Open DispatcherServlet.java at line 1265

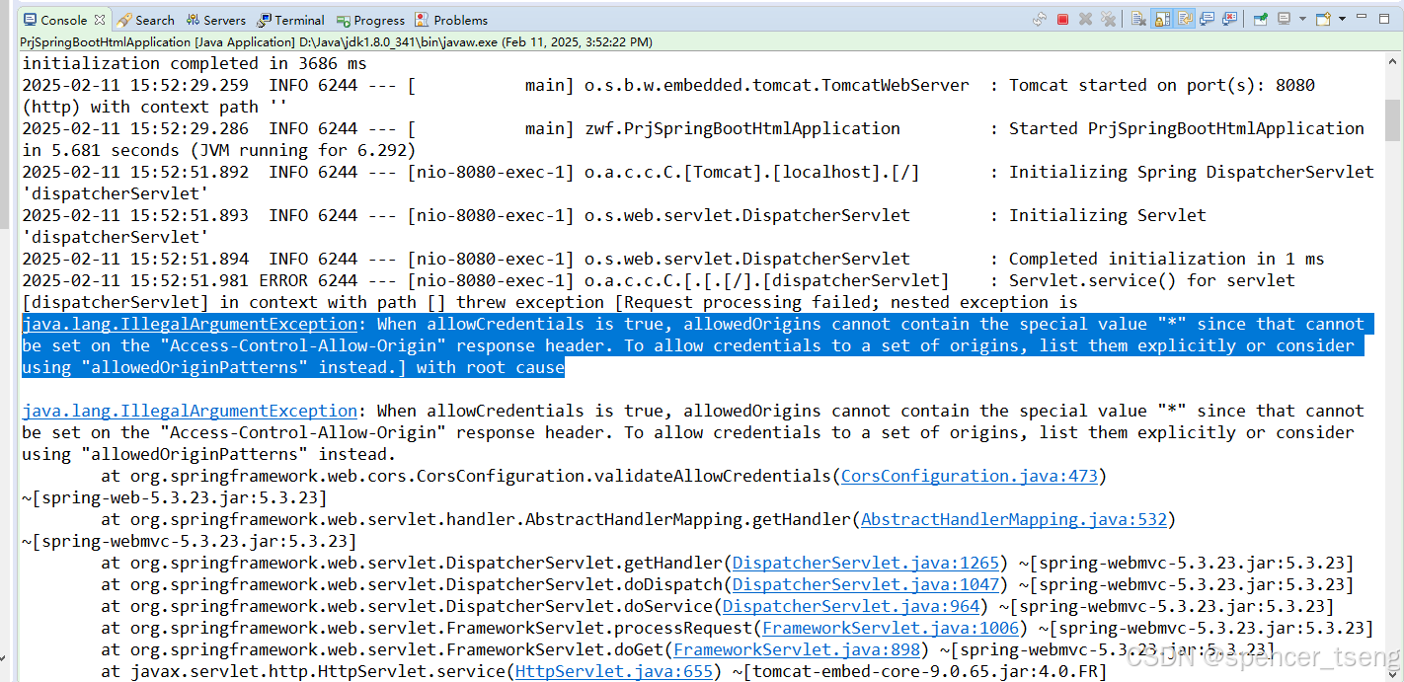[x=865, y=563]
